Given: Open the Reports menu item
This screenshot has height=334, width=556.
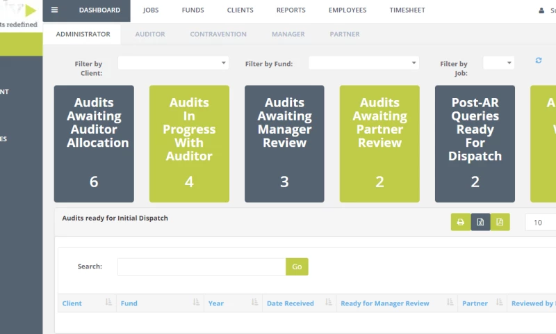Looking at the screenshot, I should [x=291, y=10].
